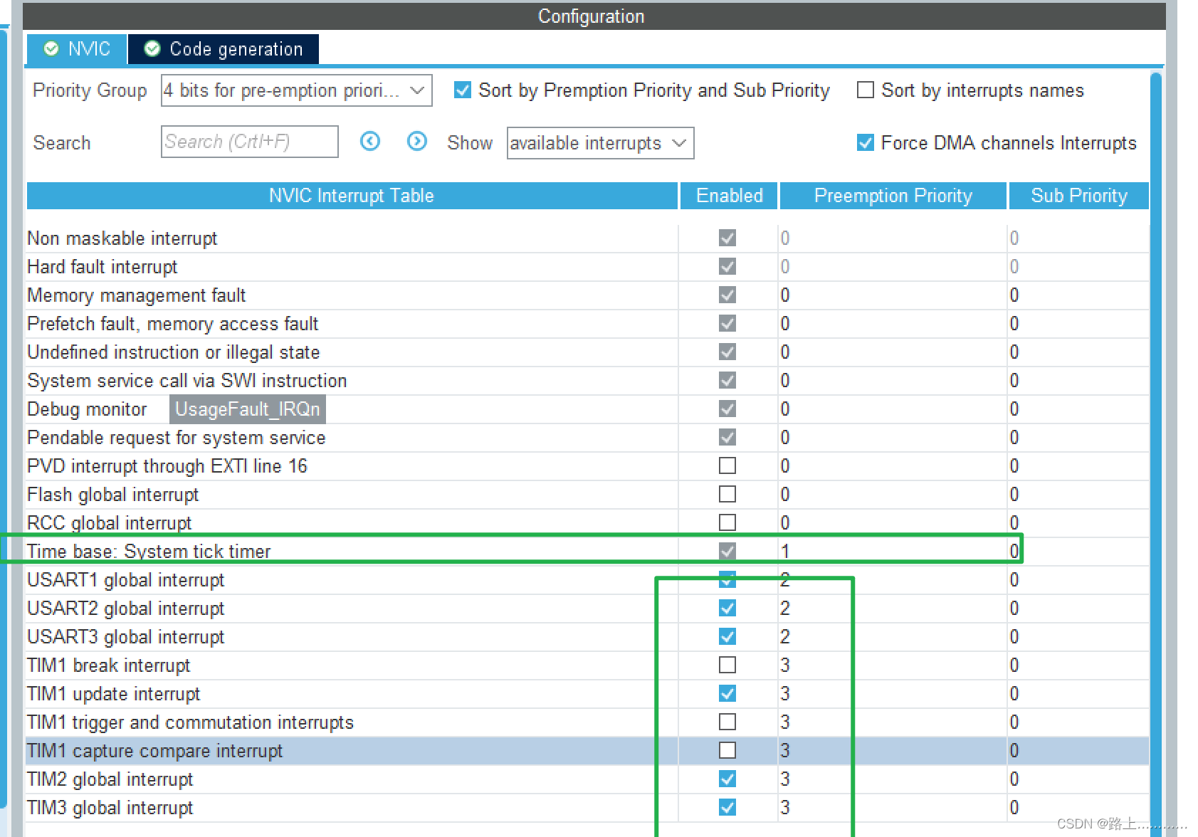The image size is (1198, 837).
Task: Open the NVIC tab
Action: 77,49
